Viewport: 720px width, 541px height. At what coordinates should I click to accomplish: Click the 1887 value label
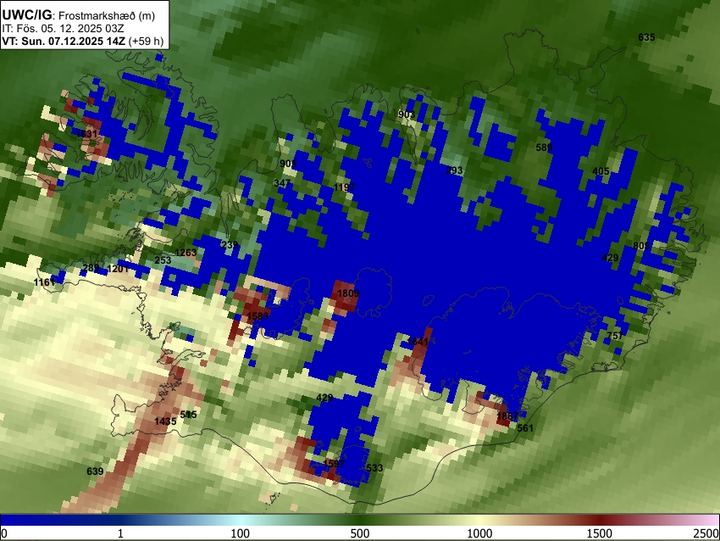(507, 416)
